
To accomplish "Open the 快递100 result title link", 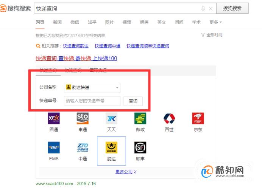I will click(76, 58).
